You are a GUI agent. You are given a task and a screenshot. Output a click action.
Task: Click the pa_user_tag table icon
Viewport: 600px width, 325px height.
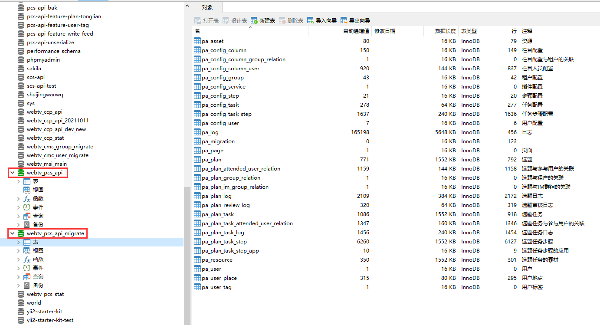pyautogui.click(x=197, y=287)
